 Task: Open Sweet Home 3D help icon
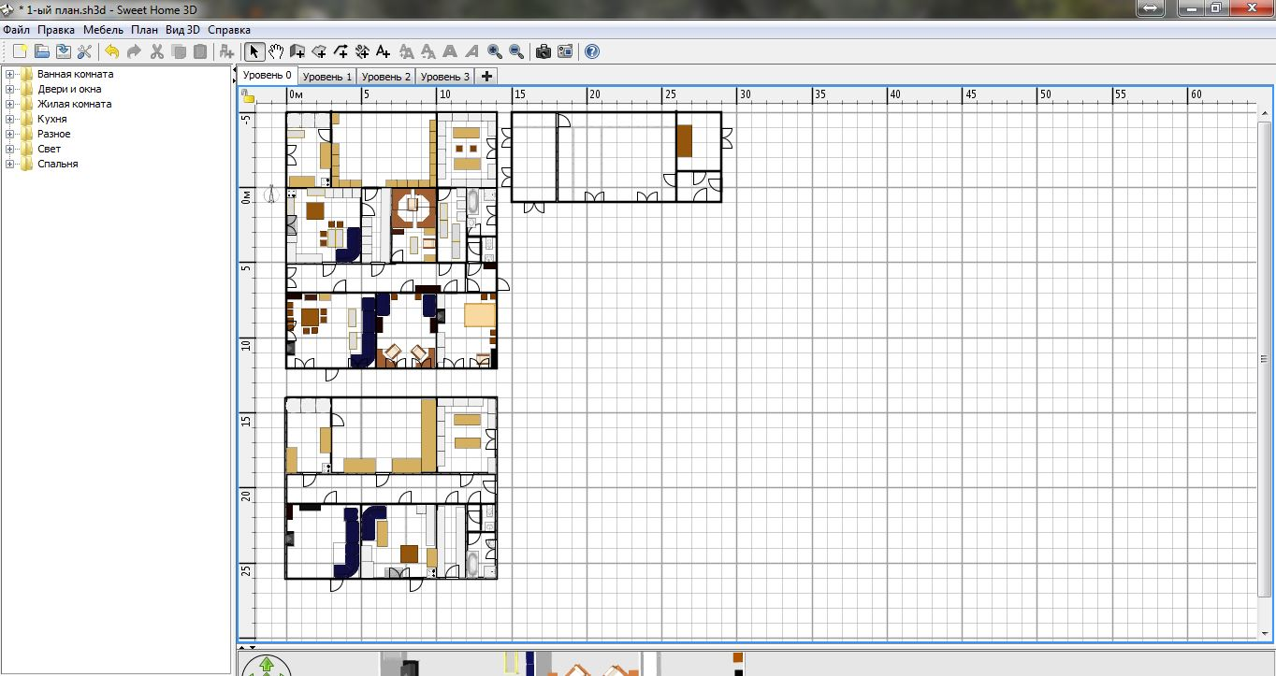click(x=592, y=51)
